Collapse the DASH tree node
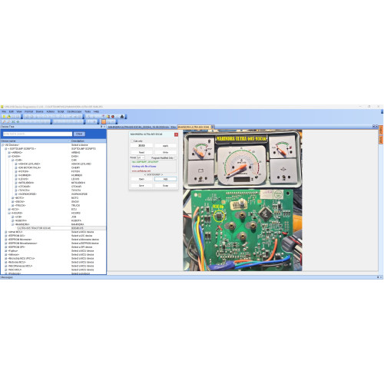384x384 pixels. [x=9, y=156]
